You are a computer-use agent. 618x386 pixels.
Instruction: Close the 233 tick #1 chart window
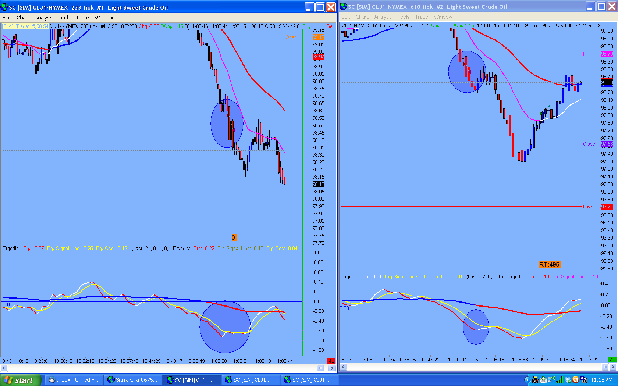331,7
